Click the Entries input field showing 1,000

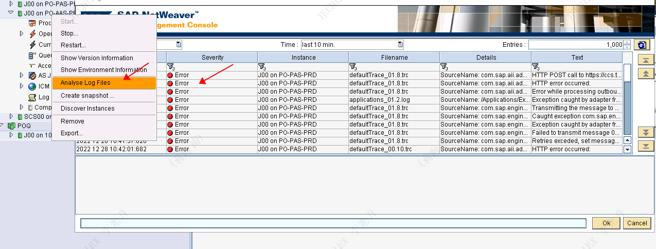[x=576, y=45]
